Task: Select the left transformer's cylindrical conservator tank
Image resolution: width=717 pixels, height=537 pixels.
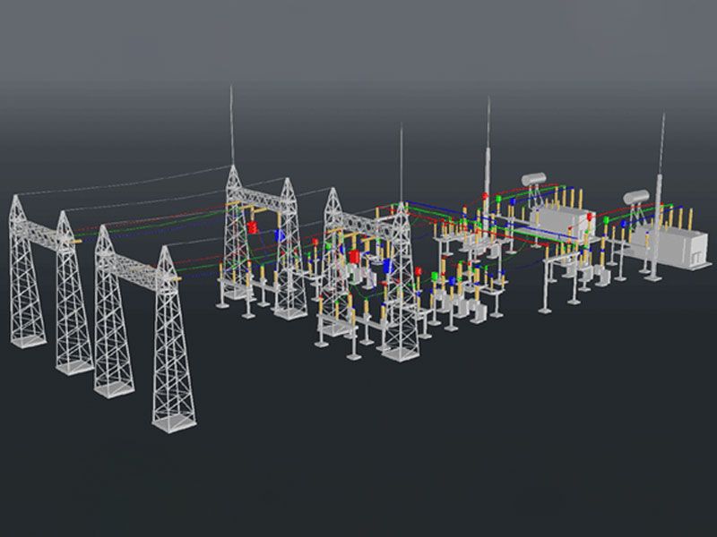Action: (538, 178)
